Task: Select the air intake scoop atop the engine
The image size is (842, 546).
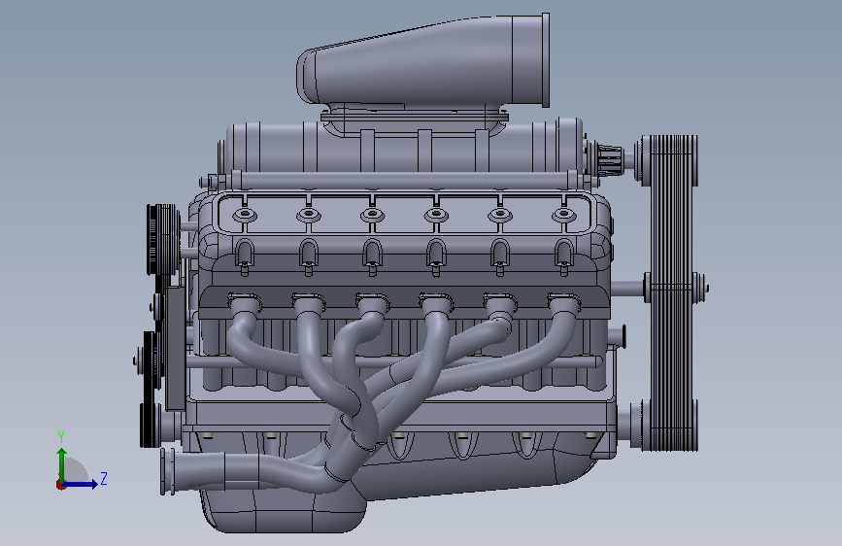Action: tap(423, 62)
